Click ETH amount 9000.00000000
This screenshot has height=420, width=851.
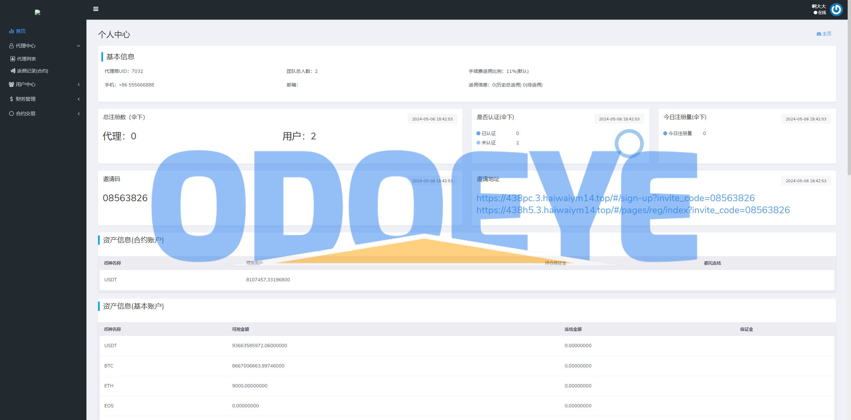pos(250,386)
